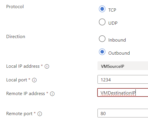Image resolution: width=148 pixels, height=125 pixels.
Task: Show info tooltip for Remote IP address
Action: click(52, 94)
